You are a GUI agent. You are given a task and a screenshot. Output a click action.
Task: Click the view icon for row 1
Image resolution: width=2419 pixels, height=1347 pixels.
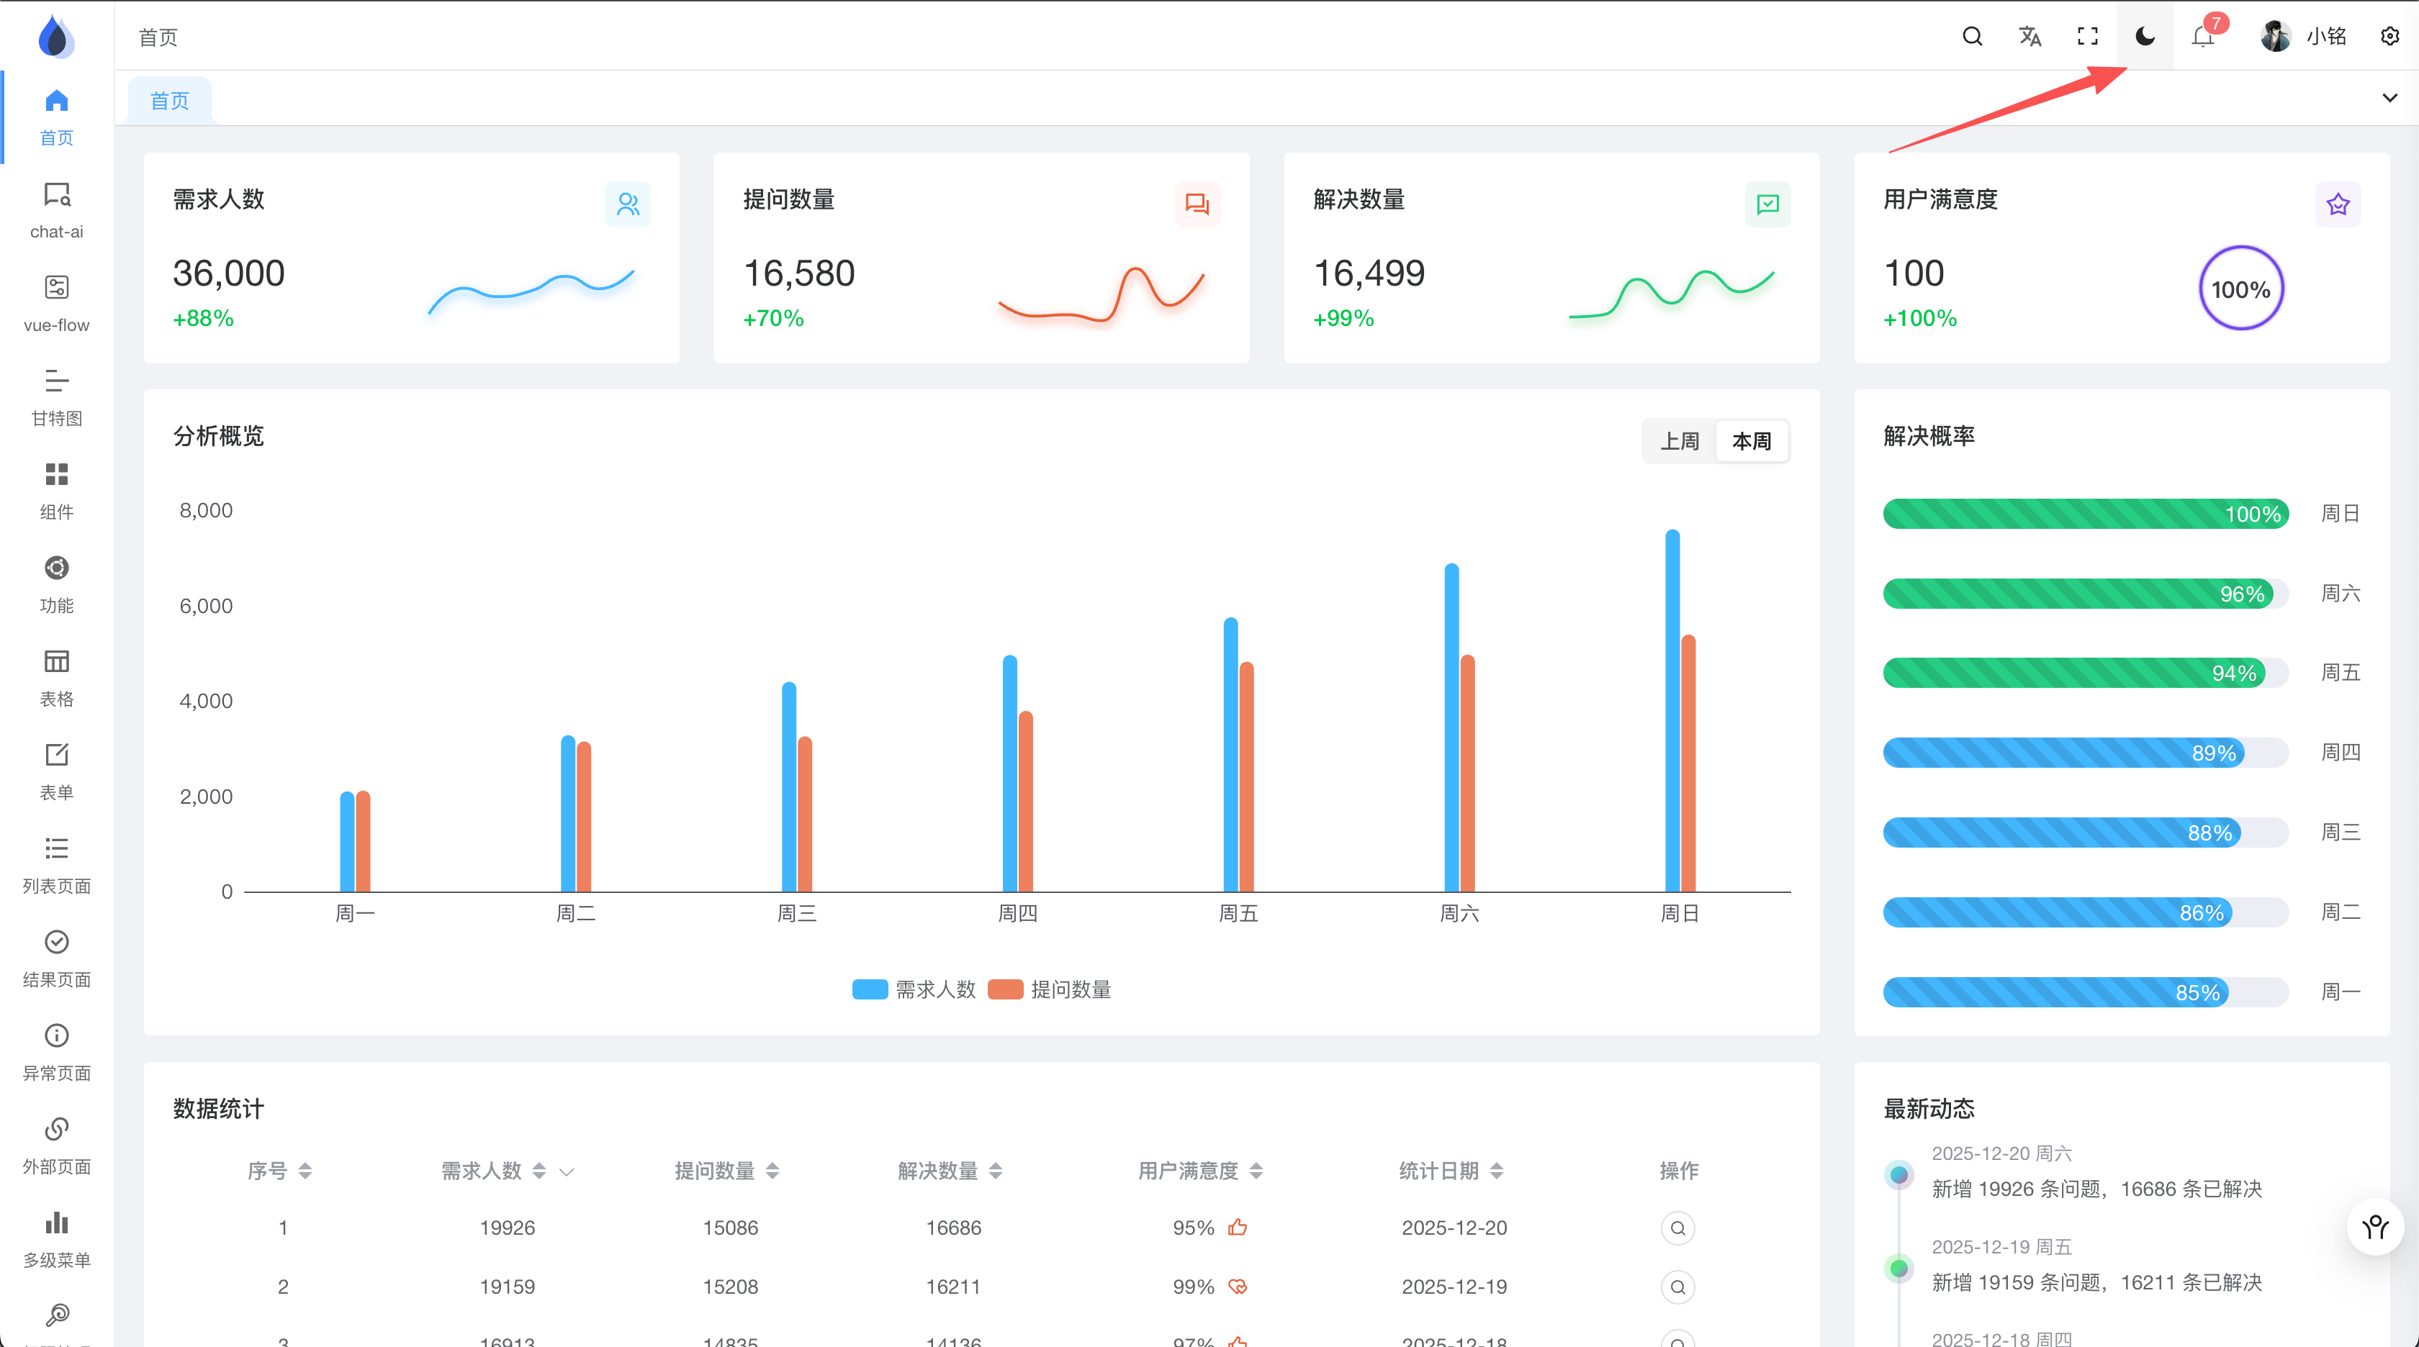click(1677, 1228)
